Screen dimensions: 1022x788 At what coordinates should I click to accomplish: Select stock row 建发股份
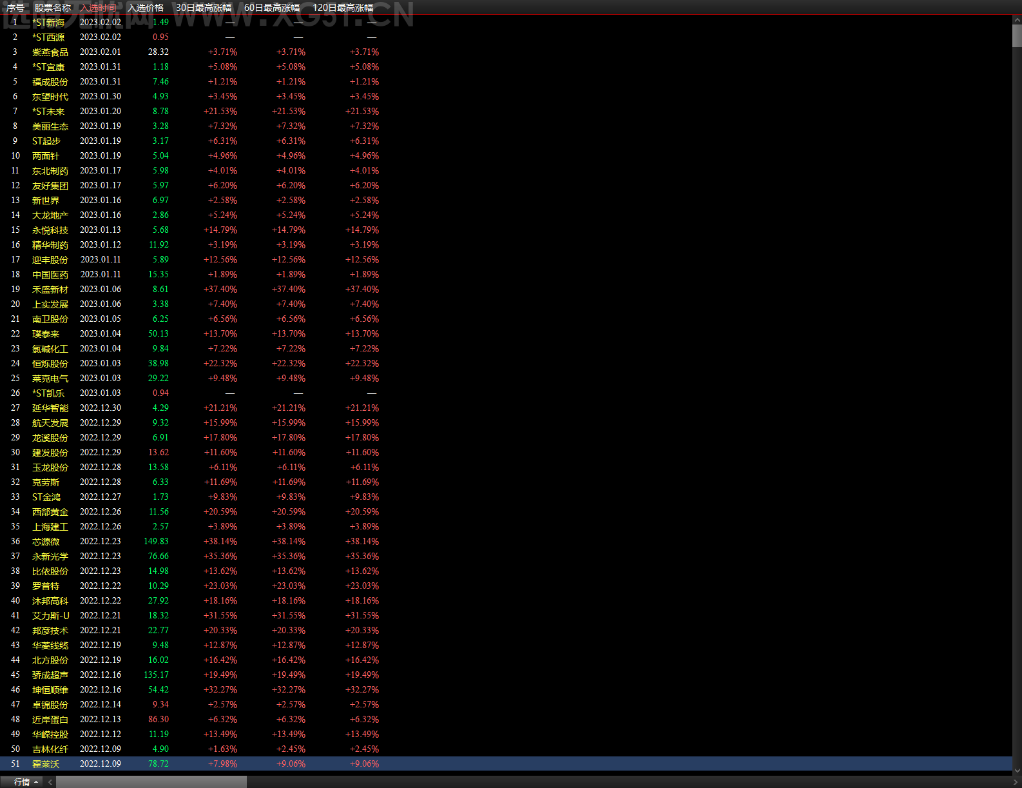[x=506, y=452]
